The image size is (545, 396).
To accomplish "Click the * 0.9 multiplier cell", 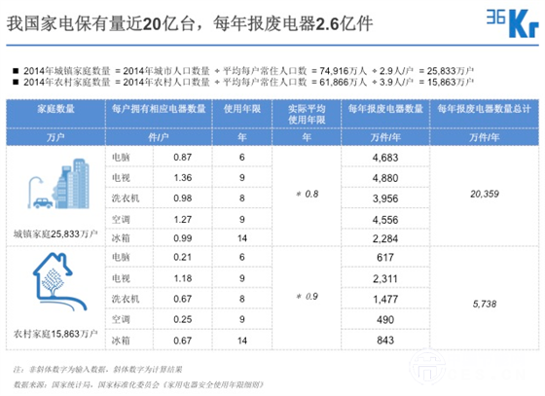I will point(307,297).
